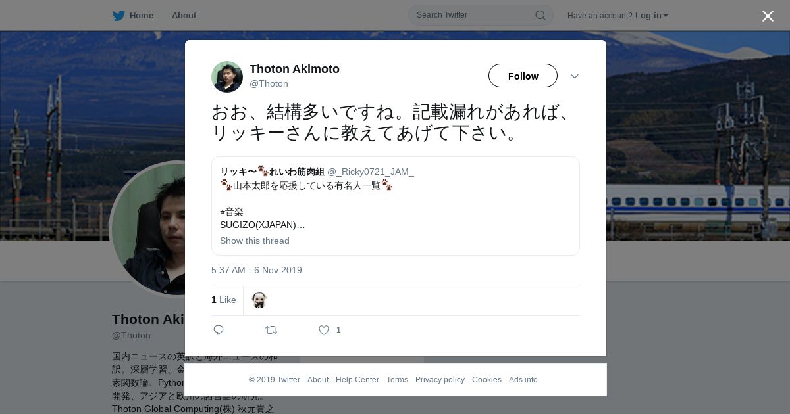Open the Log in dropdown
The width and height of the screenshot is (790, 414).
pyautogui.click(x=651, y=16)
